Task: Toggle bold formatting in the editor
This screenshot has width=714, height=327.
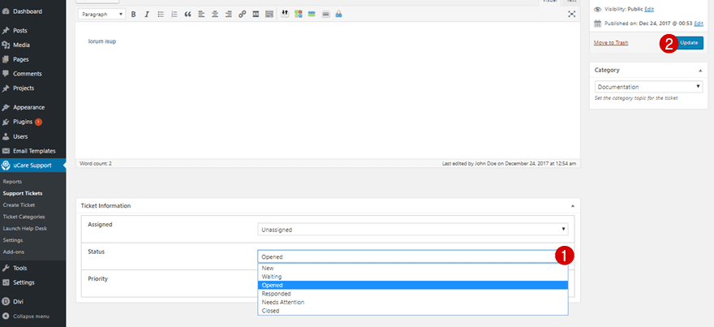Action: (x=133, y=14)
